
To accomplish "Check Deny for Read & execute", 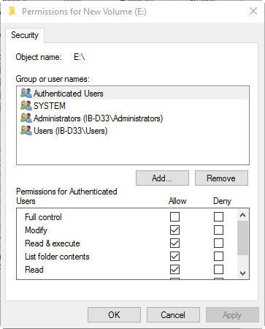I will tap(218, 243).
